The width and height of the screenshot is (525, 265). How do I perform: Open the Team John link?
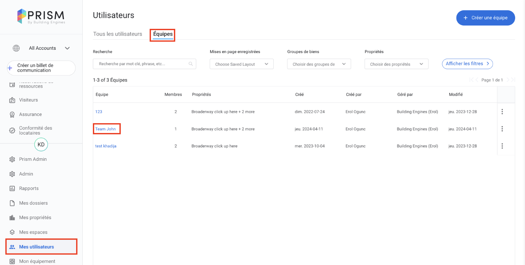pyautogui.click(x=105, y=129)
